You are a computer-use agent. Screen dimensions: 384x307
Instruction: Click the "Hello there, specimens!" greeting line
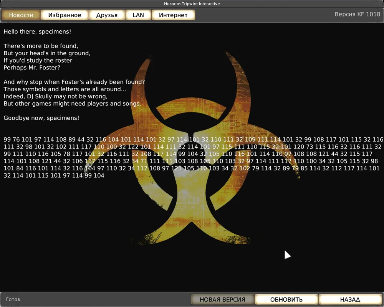tap(37, 31)
